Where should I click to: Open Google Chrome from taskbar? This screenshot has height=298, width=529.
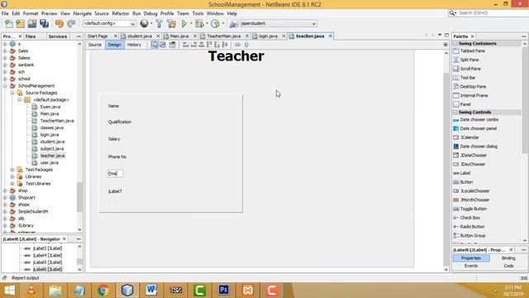pyautogui.click(x=103, y=291)
